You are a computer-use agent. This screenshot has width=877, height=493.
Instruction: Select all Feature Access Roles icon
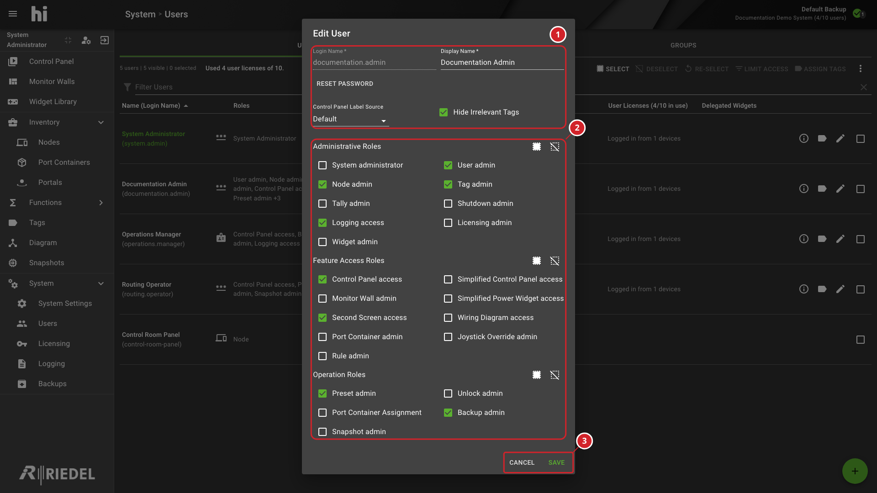tap(537, 261)
